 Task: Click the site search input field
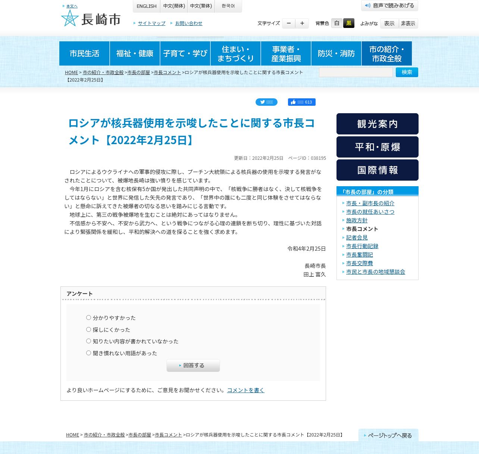(356, 72)
